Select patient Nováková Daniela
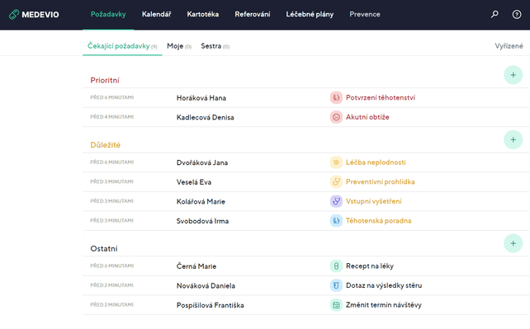 click(206, 286)
